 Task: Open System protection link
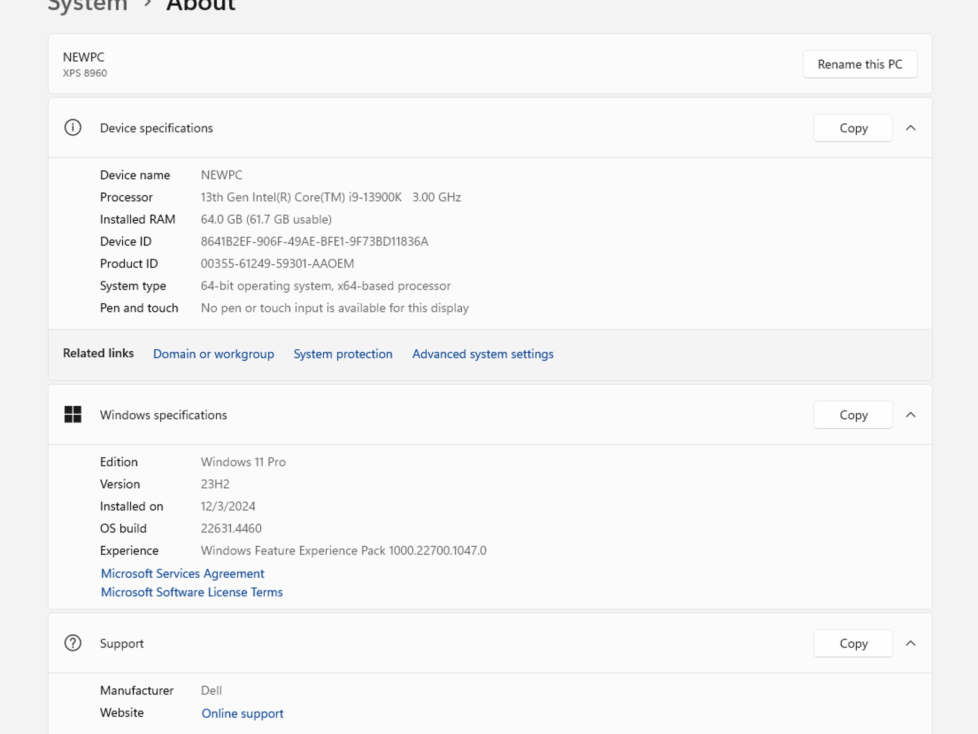pyautogui.click(x=343, y=354)
